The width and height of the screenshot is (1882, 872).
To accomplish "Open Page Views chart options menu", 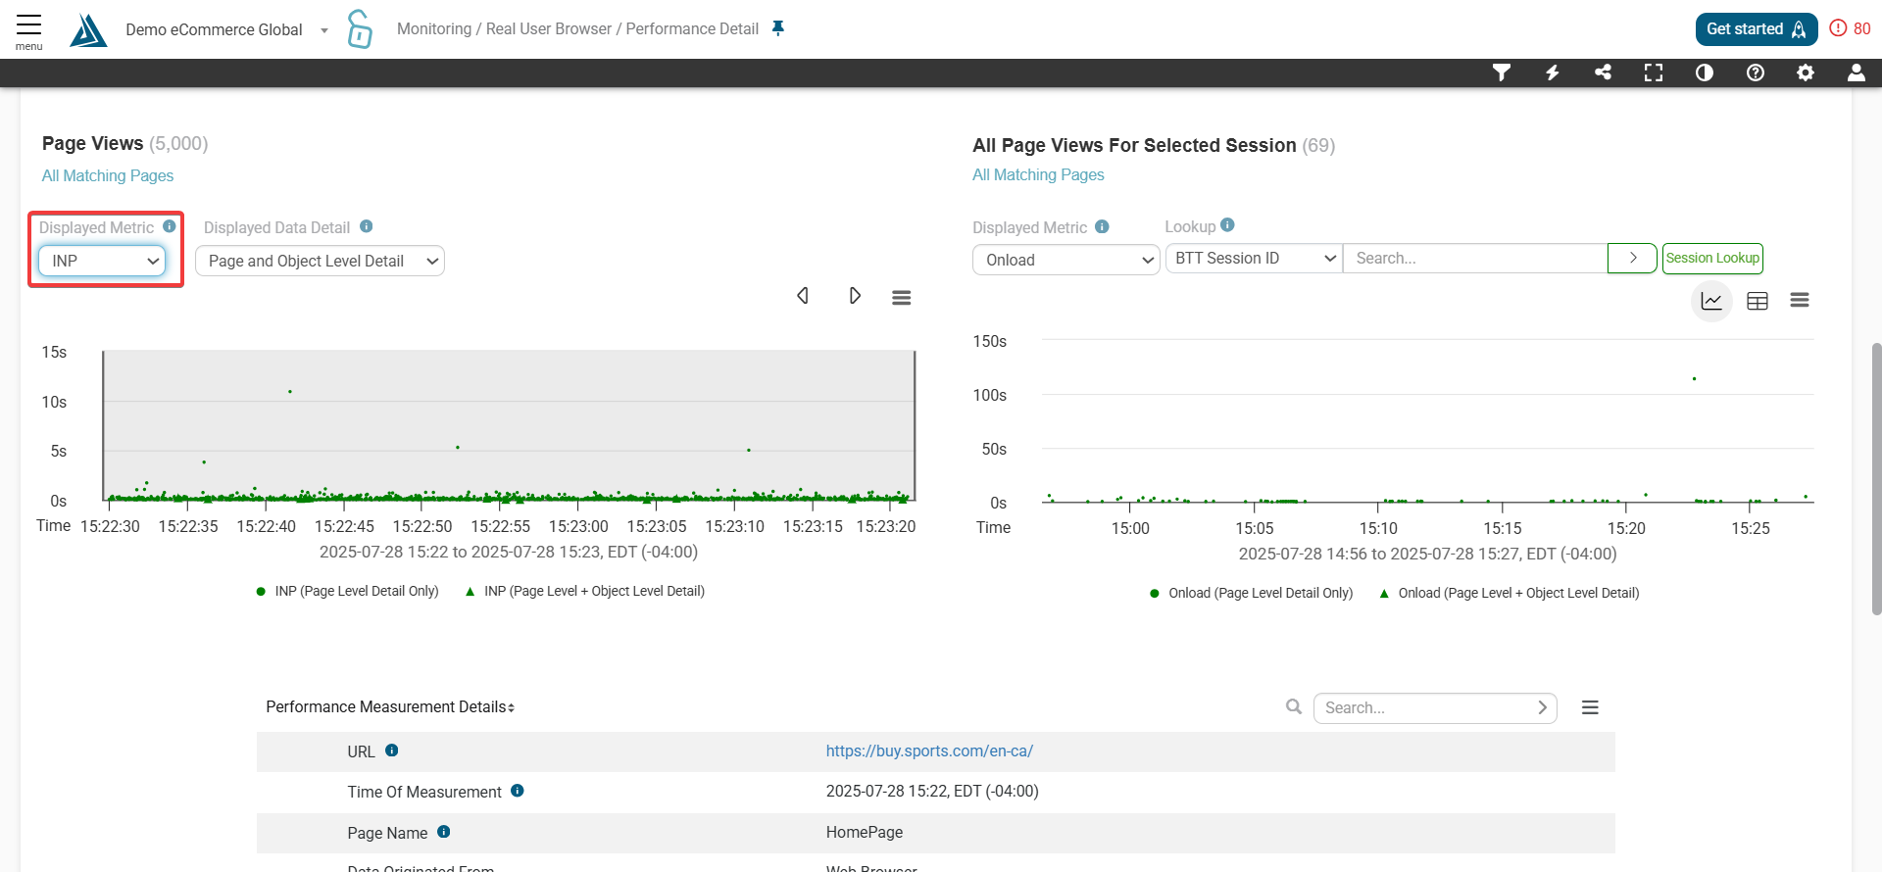I will (x=902, y=297).
